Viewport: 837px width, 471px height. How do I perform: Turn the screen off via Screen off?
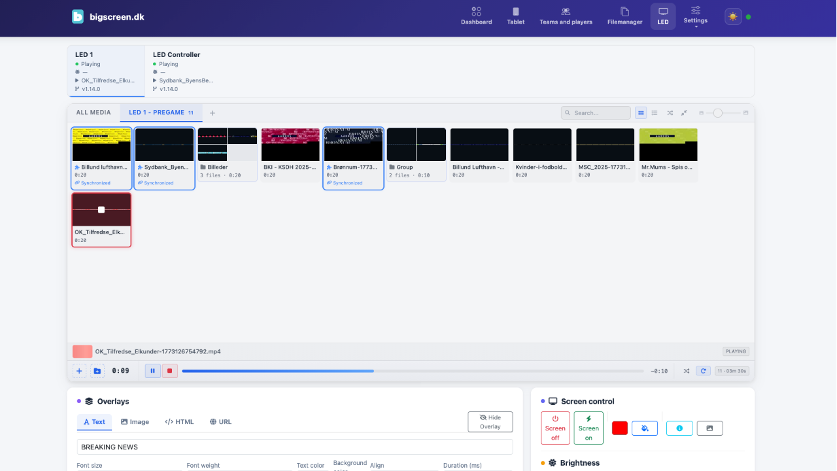click(x=555, y=428)
